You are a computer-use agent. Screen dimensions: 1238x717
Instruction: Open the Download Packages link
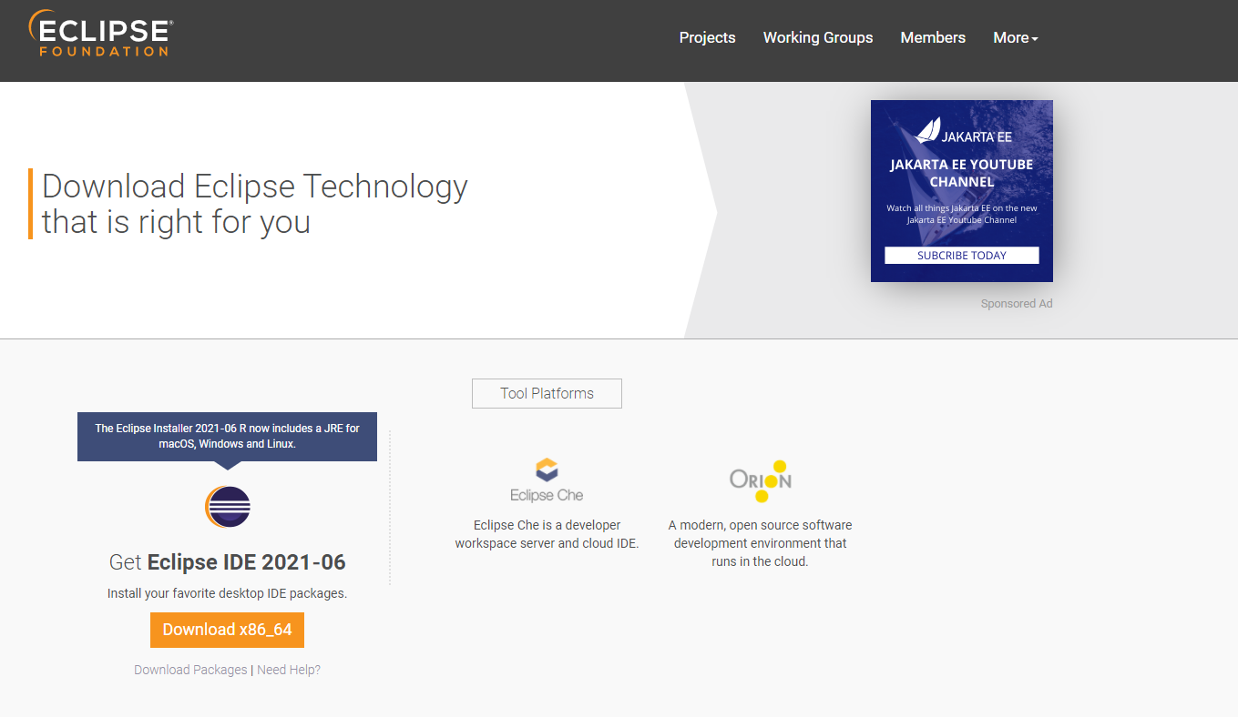190,670
